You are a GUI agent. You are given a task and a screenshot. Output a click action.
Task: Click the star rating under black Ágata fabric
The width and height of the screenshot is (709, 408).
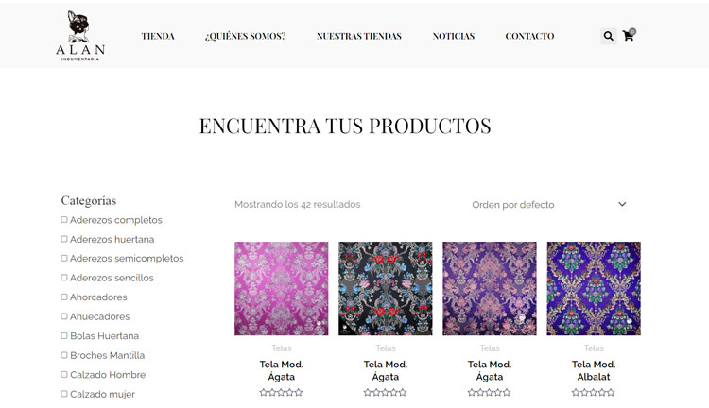[386, 392]
